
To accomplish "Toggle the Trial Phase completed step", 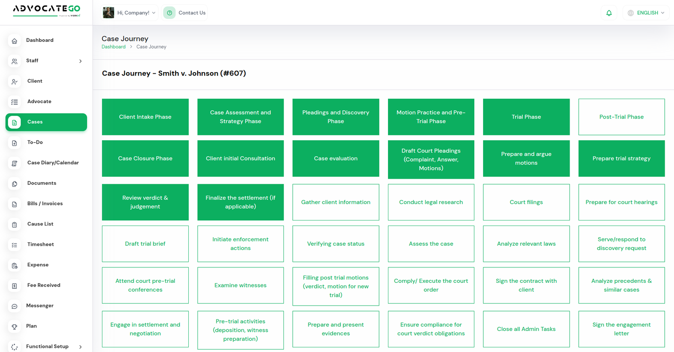I will (526, 117).
